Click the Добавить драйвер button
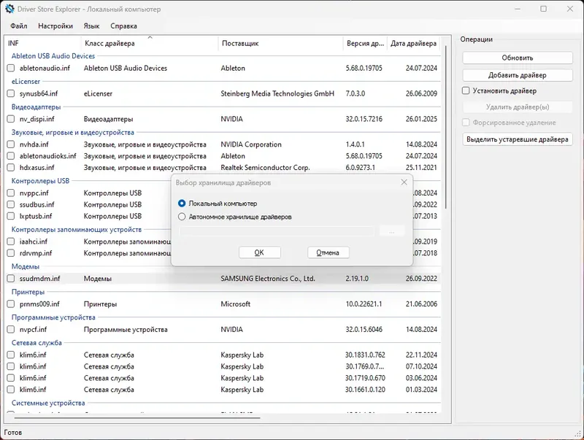584x440 pixels. click(518, 75)
